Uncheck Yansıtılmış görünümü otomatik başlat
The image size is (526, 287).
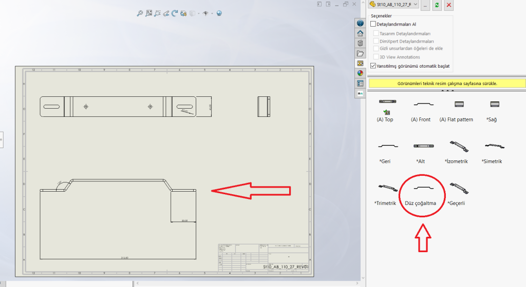click(373, 66)
